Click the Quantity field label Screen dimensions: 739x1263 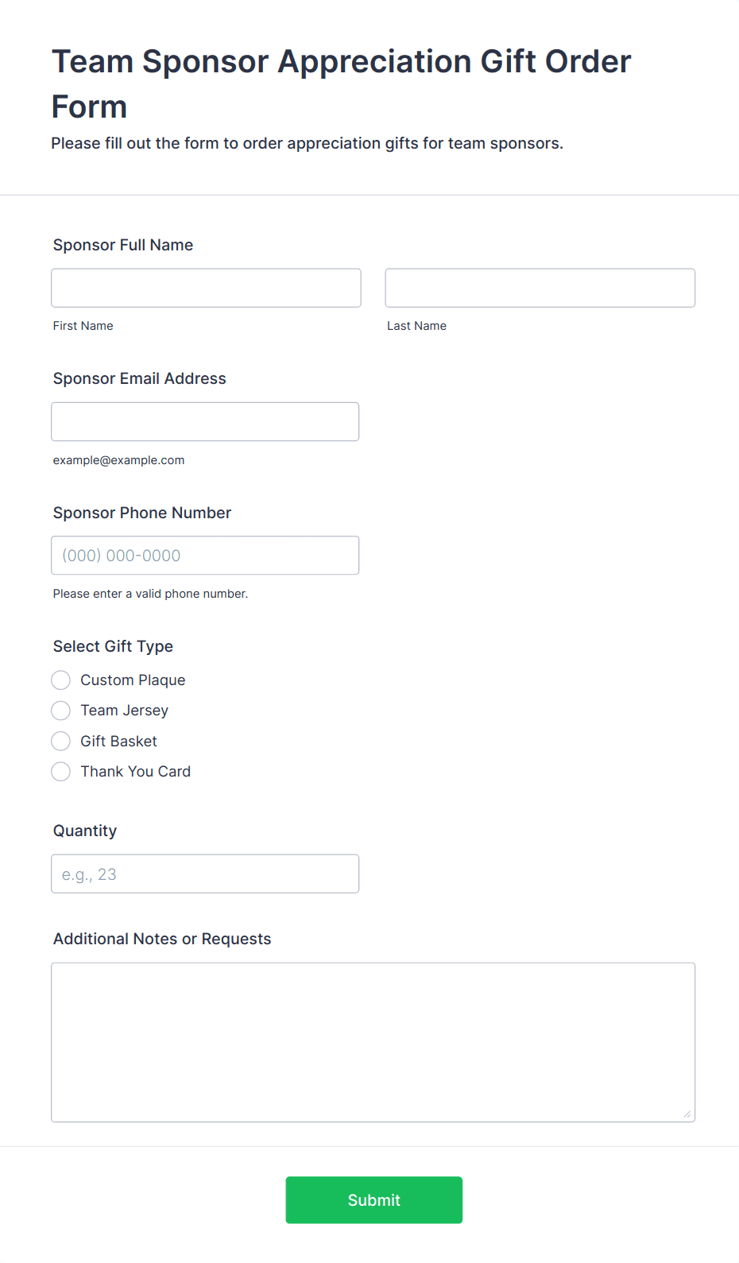pyautogui.click(x=85, y=831)
